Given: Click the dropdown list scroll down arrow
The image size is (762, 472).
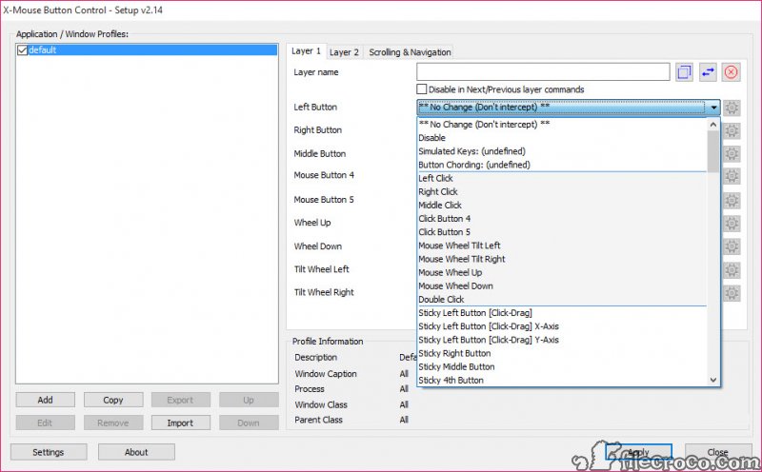Looking at the screenshot, I should tap(712, 381).
